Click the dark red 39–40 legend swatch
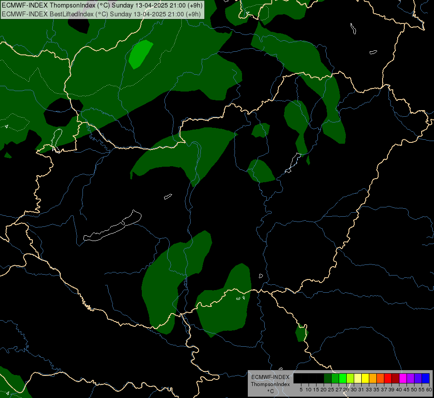This screenshot has width=434, height=398. tap(395, 378)
